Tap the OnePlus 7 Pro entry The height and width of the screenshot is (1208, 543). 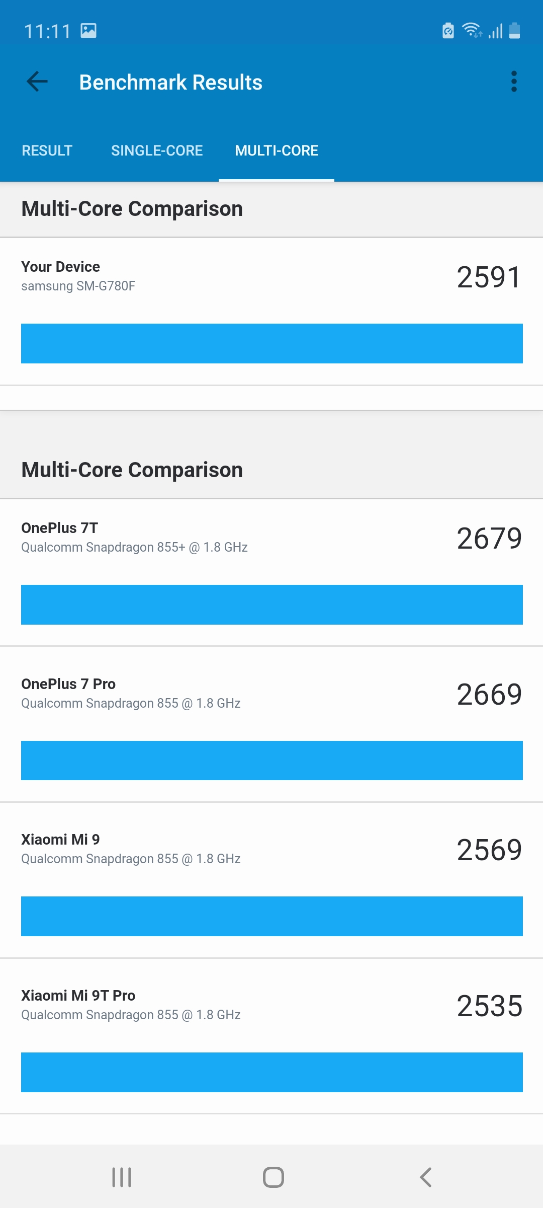(x=271, y=728)
